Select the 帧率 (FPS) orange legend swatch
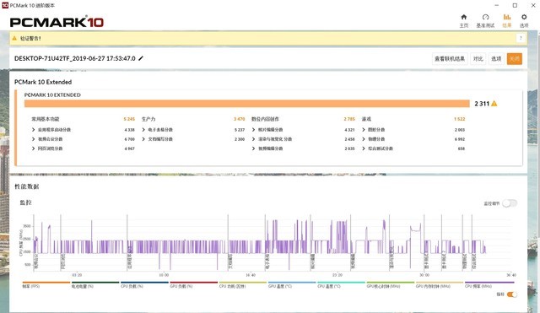The height and width of the screenshot is (313, 540). point(46,283)
